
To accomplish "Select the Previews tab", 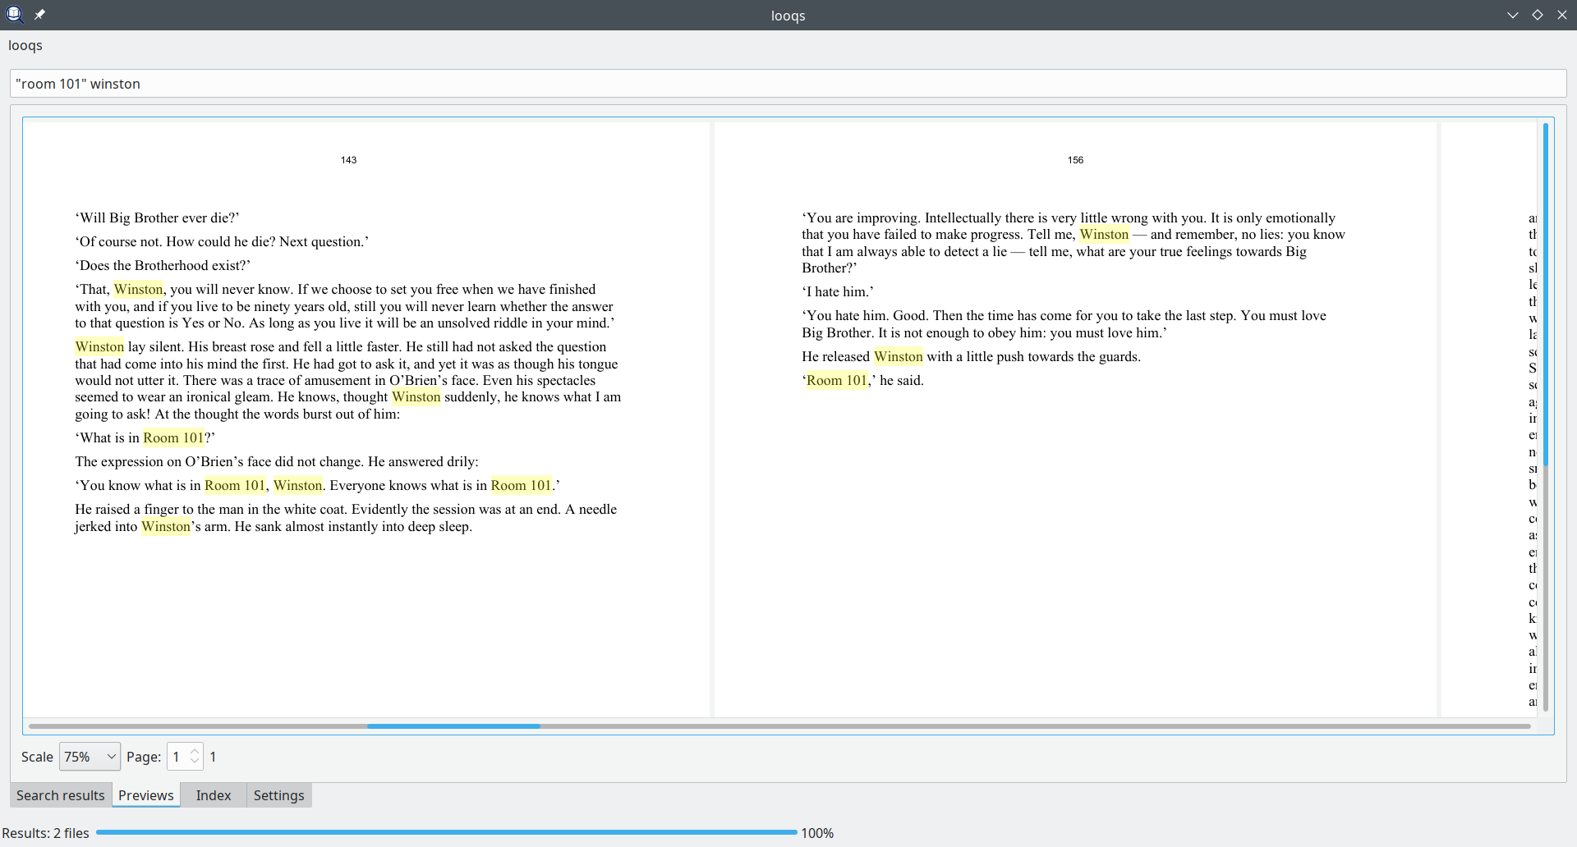I will pos(146,795).
